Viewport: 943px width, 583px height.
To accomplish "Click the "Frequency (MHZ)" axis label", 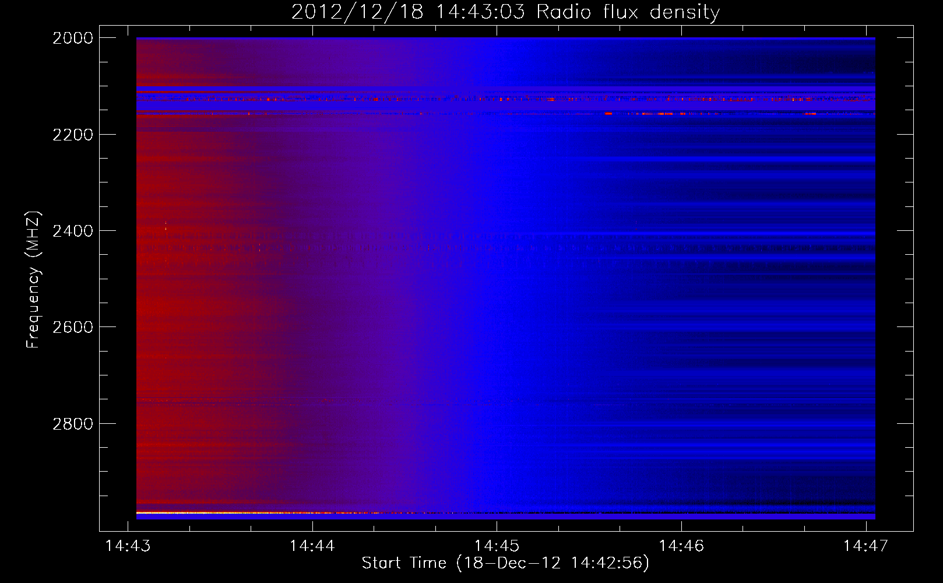I will (x=33, y=280).
